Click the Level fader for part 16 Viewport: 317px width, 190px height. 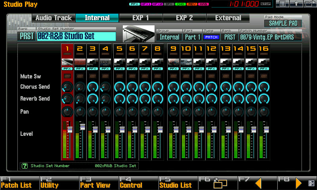point(266,129)
